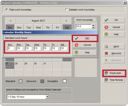The image size is (128, 106).
Task: Click the yellow help icon in Project Calendar
Action: (106, 34)
